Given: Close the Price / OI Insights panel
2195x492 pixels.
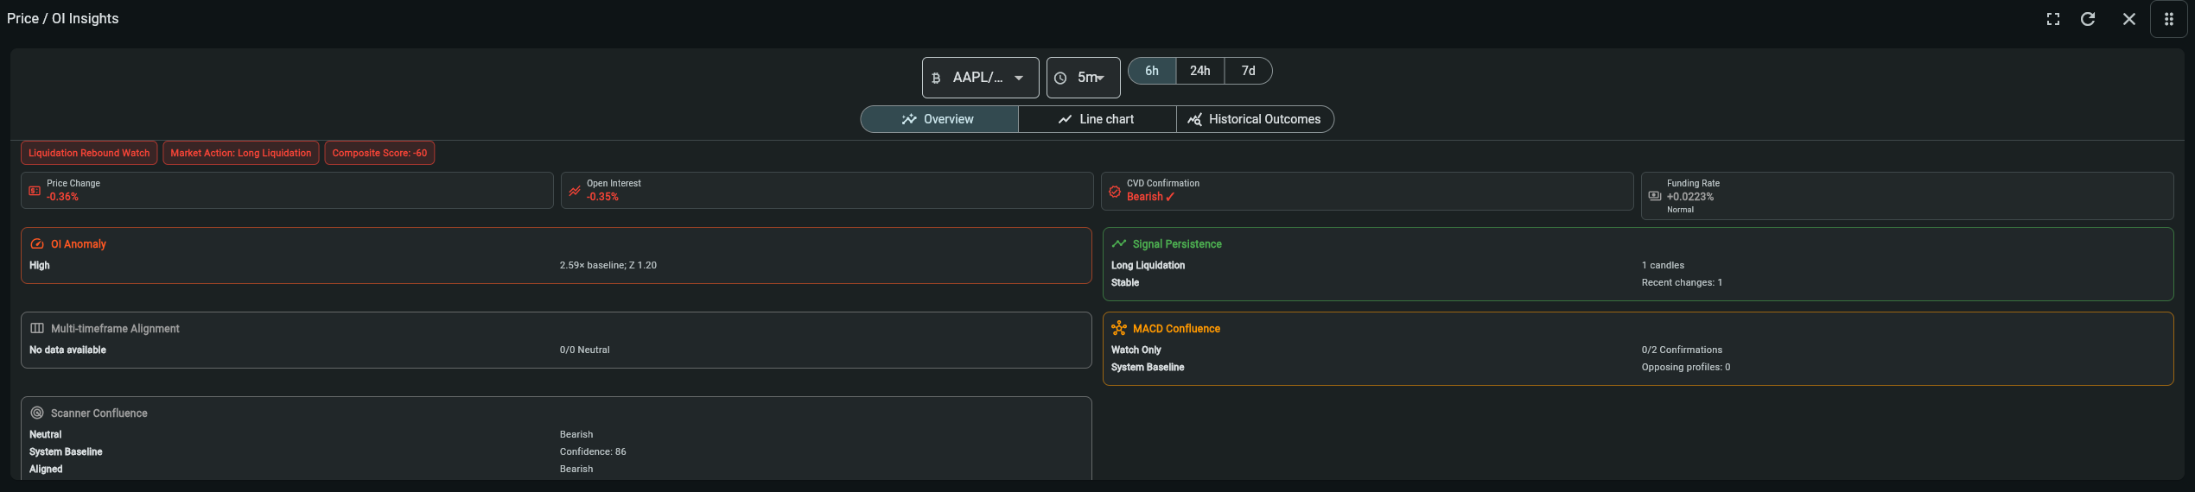Looking at the screenshot, I should pos(2129,19).
